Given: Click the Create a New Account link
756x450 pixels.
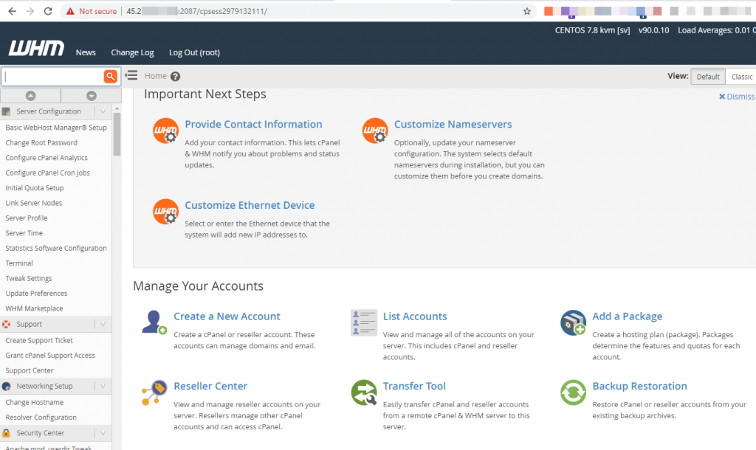Looking at the screenshot, I should 227,316.
